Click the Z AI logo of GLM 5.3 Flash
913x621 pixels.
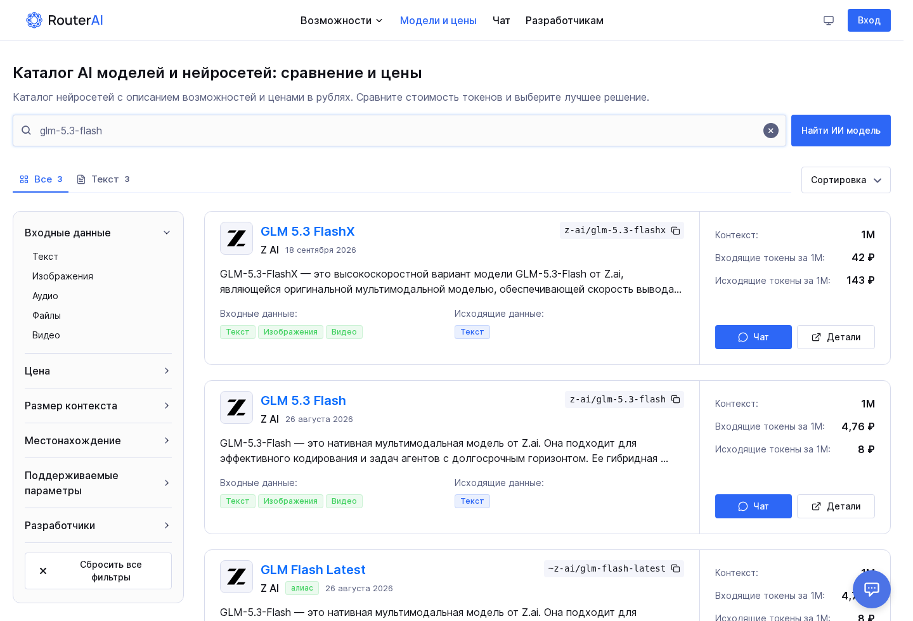[x=236, y=407]
